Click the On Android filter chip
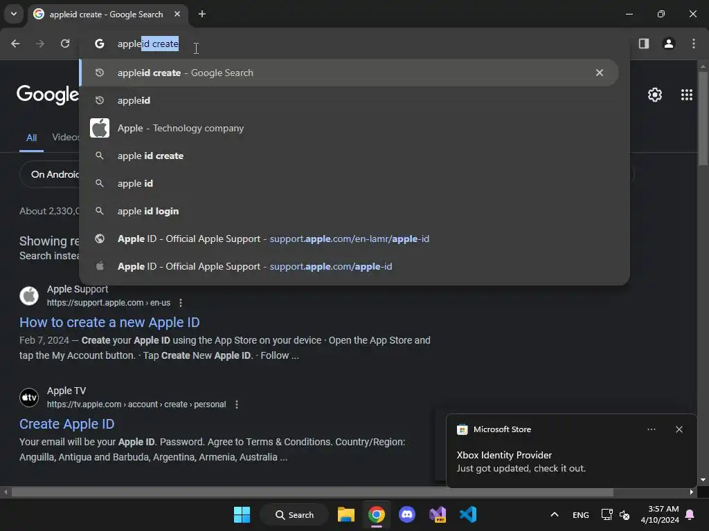Image resolution: width=709 pixels, height=531 pixels. point(50,174)
